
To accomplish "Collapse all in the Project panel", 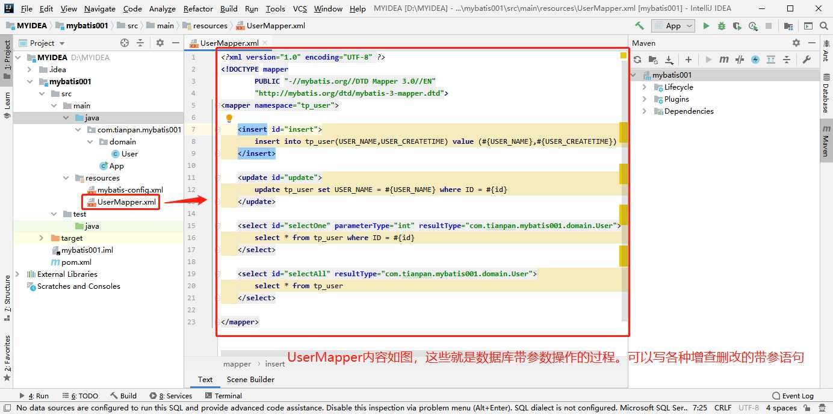I will click(140, 43).
